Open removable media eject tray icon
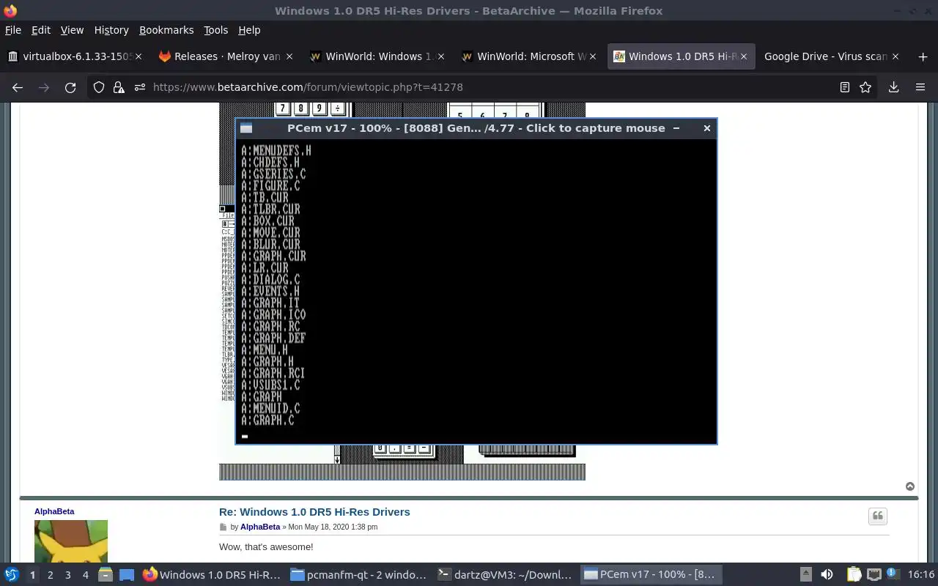 [x=805, y=575]
